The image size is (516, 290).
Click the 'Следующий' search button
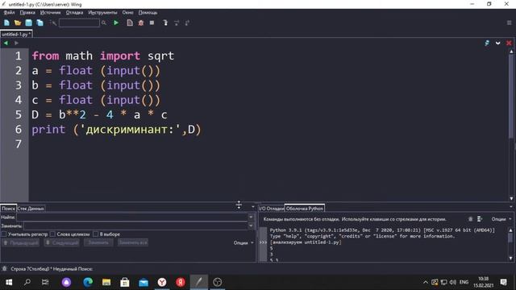point(62,242)
